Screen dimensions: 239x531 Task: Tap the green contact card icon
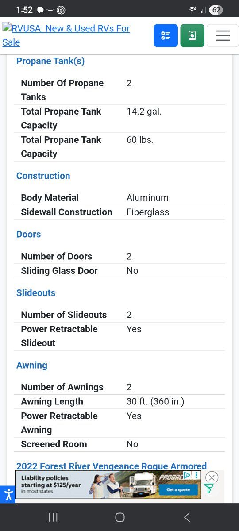[x=192, y=36]
